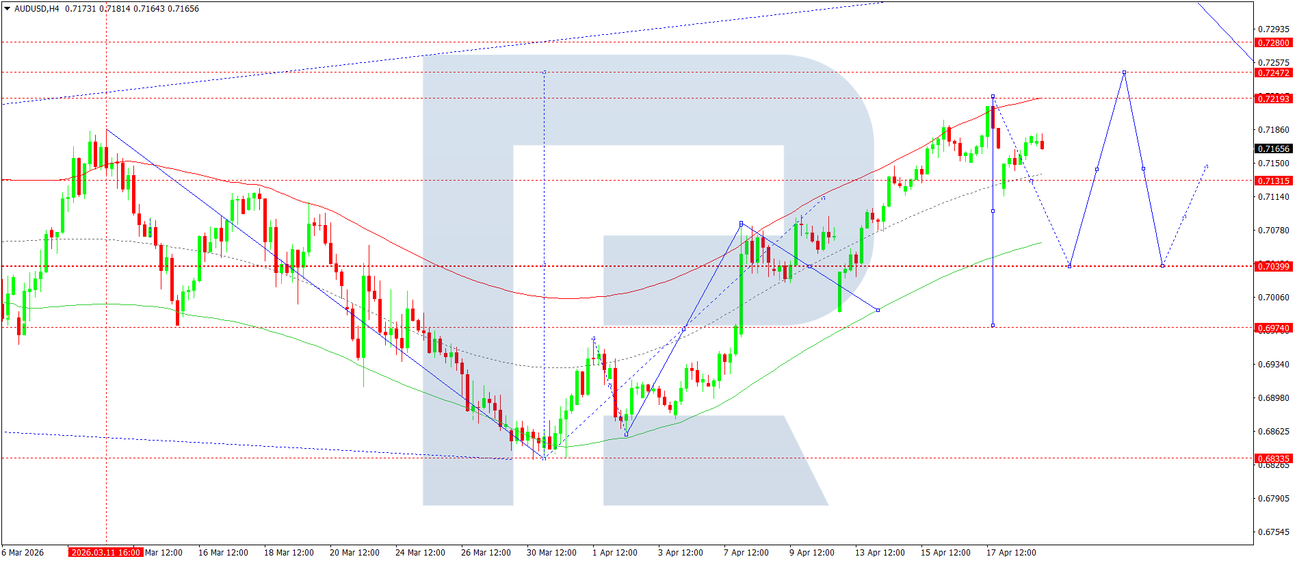Click the 17 Apr 12:00 time axis label

click(1010, 552)
